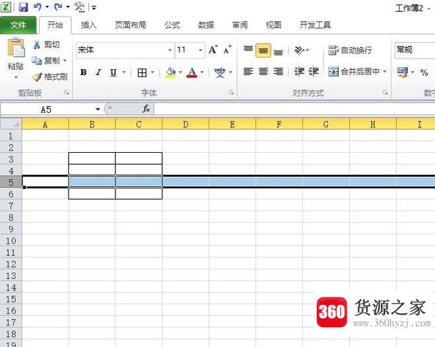Click inside the Name Box showing A5

click(46, 109)
